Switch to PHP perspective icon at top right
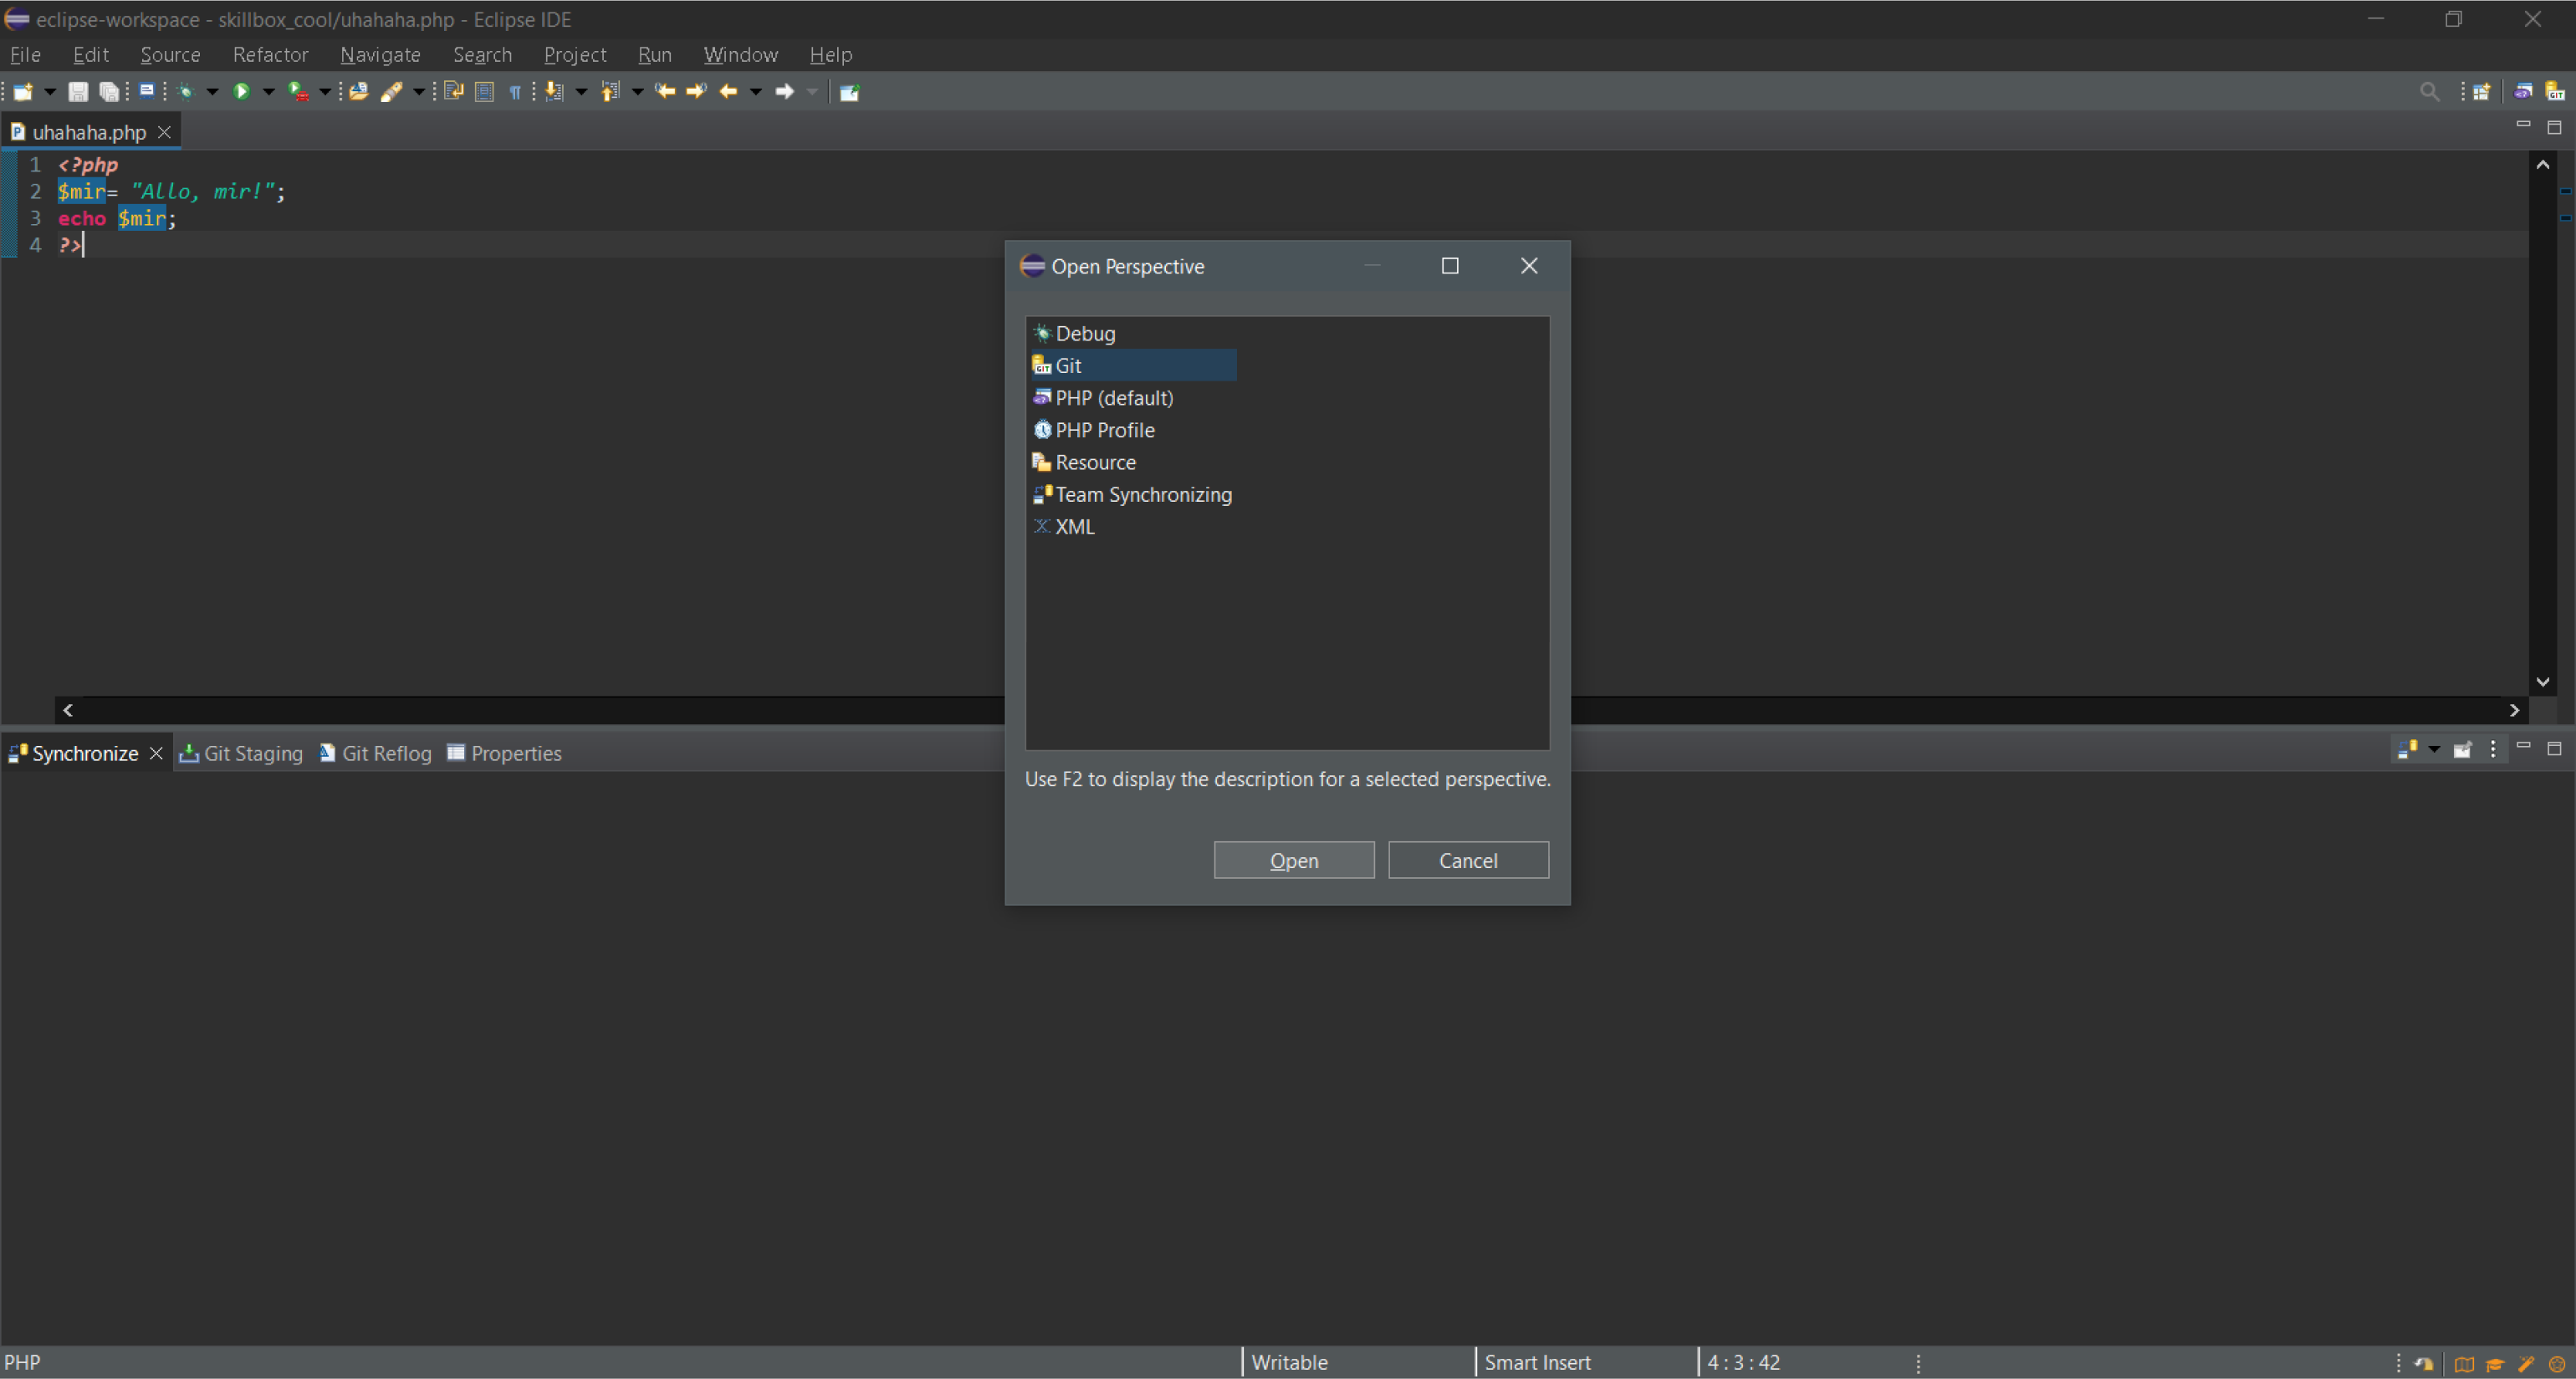Viewport: 2576px width, 1379px height. [2523, 92]
